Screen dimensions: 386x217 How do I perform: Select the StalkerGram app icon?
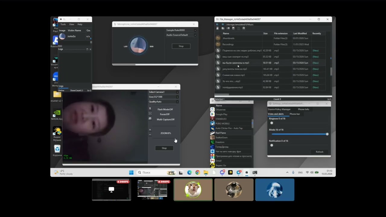(x=212, y=137)
